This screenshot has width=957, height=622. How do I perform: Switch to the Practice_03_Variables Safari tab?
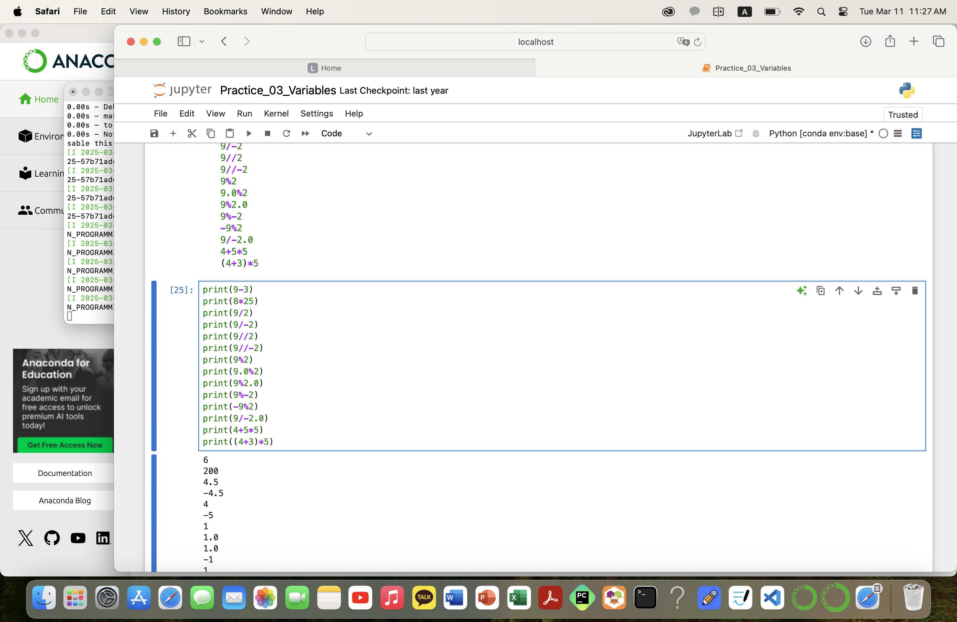(746, 68)
